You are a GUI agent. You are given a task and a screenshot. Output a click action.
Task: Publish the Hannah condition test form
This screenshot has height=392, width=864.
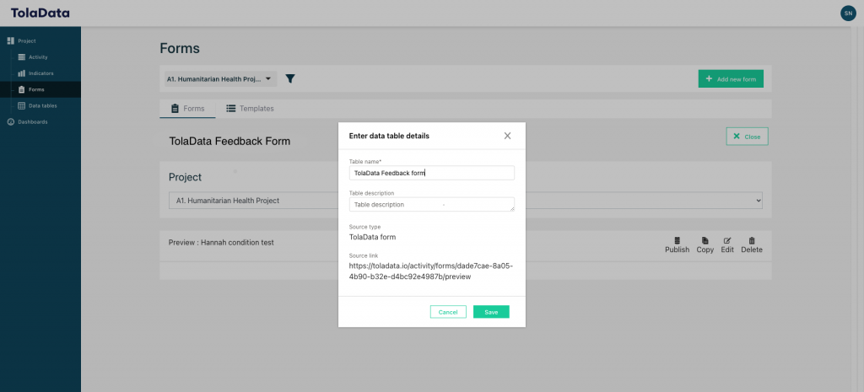[678, 245]
